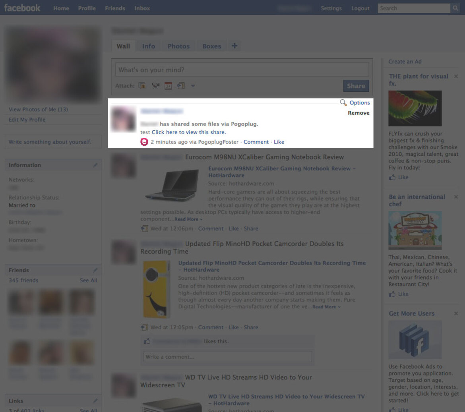Image resolution: width=465 pixels, height=412 pixels.
Task: Open the 'Get More Users' ad title
Action: pyautogui.click(x=412, y=313)
